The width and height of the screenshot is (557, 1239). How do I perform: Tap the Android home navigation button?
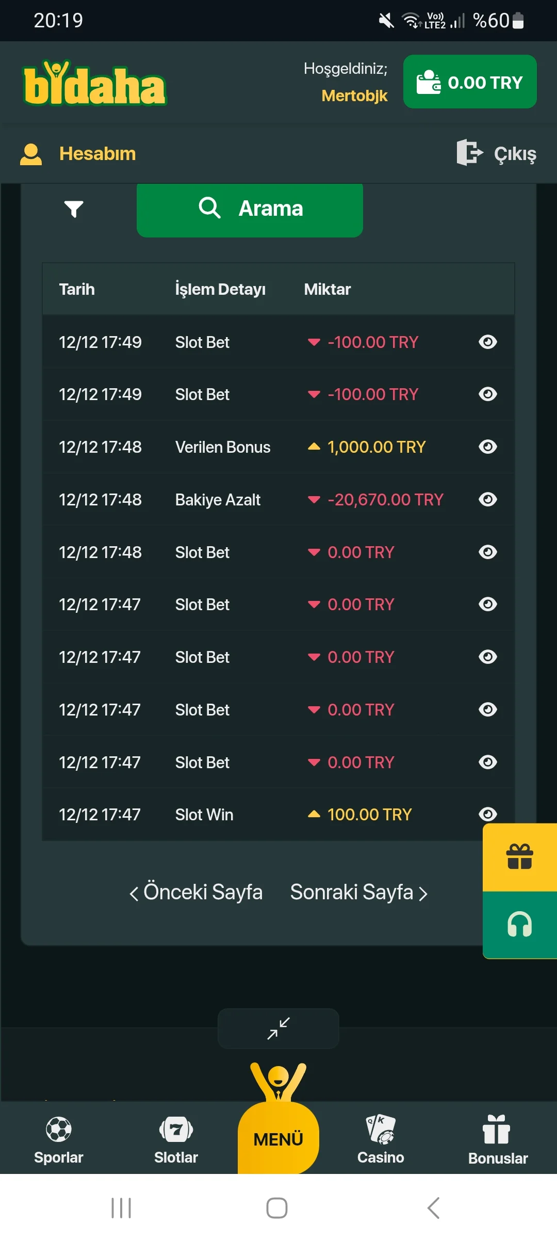click(x=277, y=1208)
